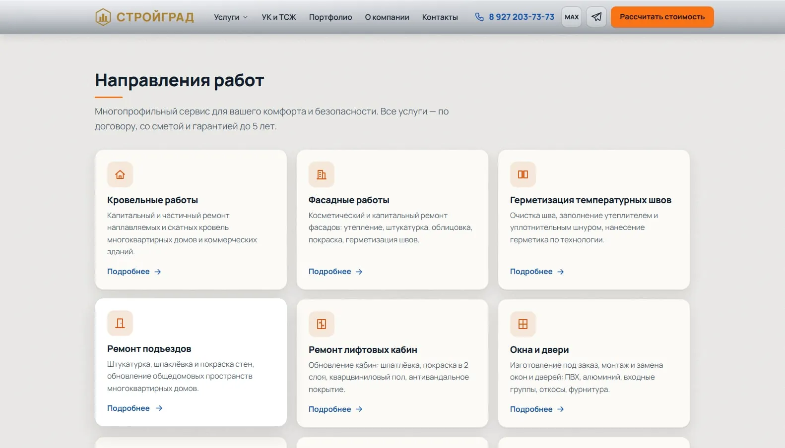Select the Окна и двери card title
The height and width of the screenshot is (448, 785).
(539, 350)
